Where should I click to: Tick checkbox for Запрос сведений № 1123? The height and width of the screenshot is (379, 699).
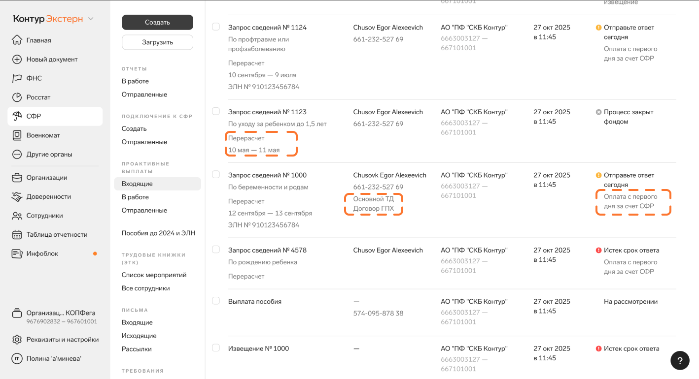click(216, 111)
